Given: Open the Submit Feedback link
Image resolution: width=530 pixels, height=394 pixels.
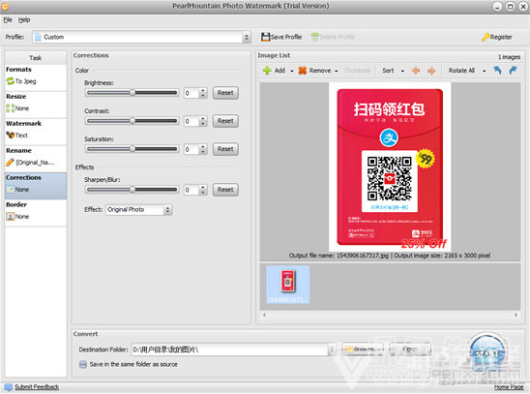Looking at the screenshot, I should click(37, 387).
